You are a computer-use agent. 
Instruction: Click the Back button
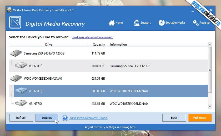pos(174,118)
